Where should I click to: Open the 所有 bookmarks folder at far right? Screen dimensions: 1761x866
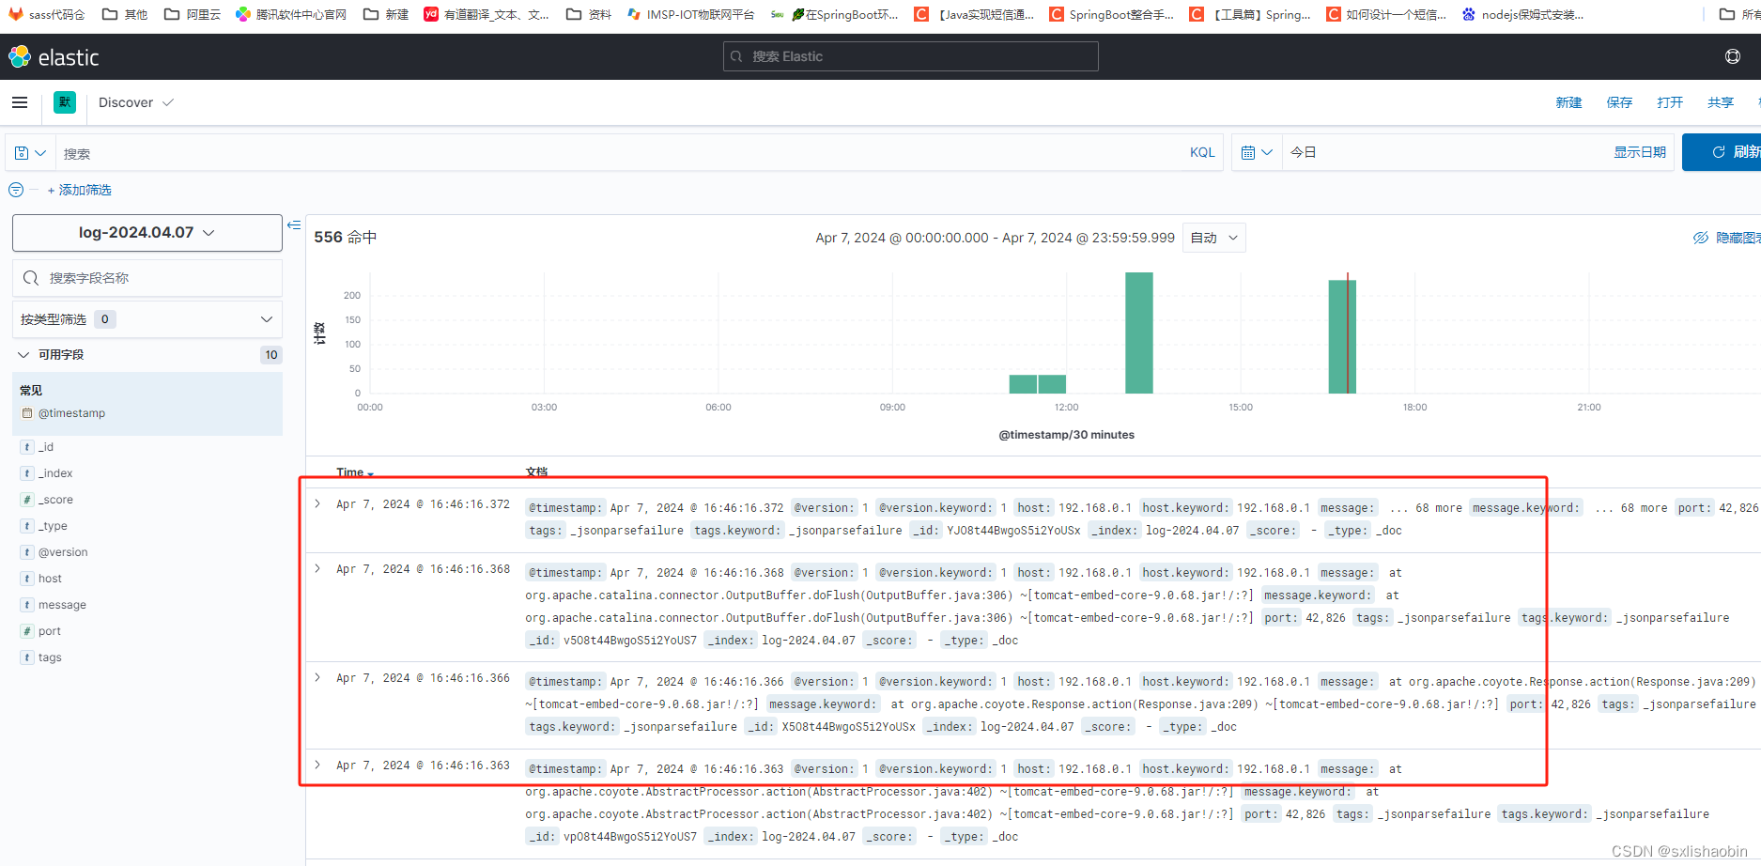(x=1738, y=14)
